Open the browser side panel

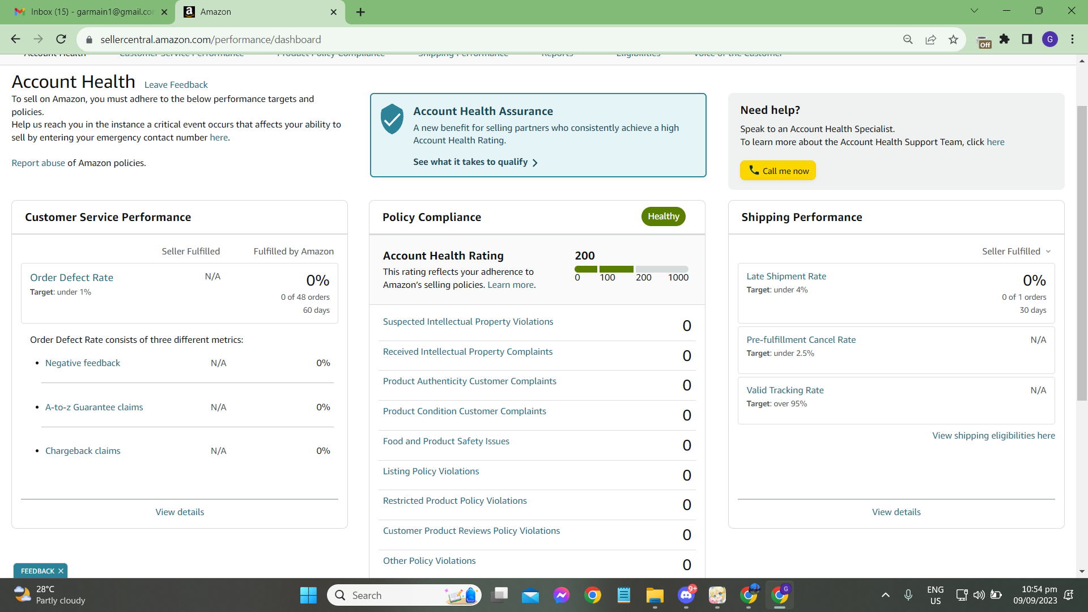point(1027,39)
